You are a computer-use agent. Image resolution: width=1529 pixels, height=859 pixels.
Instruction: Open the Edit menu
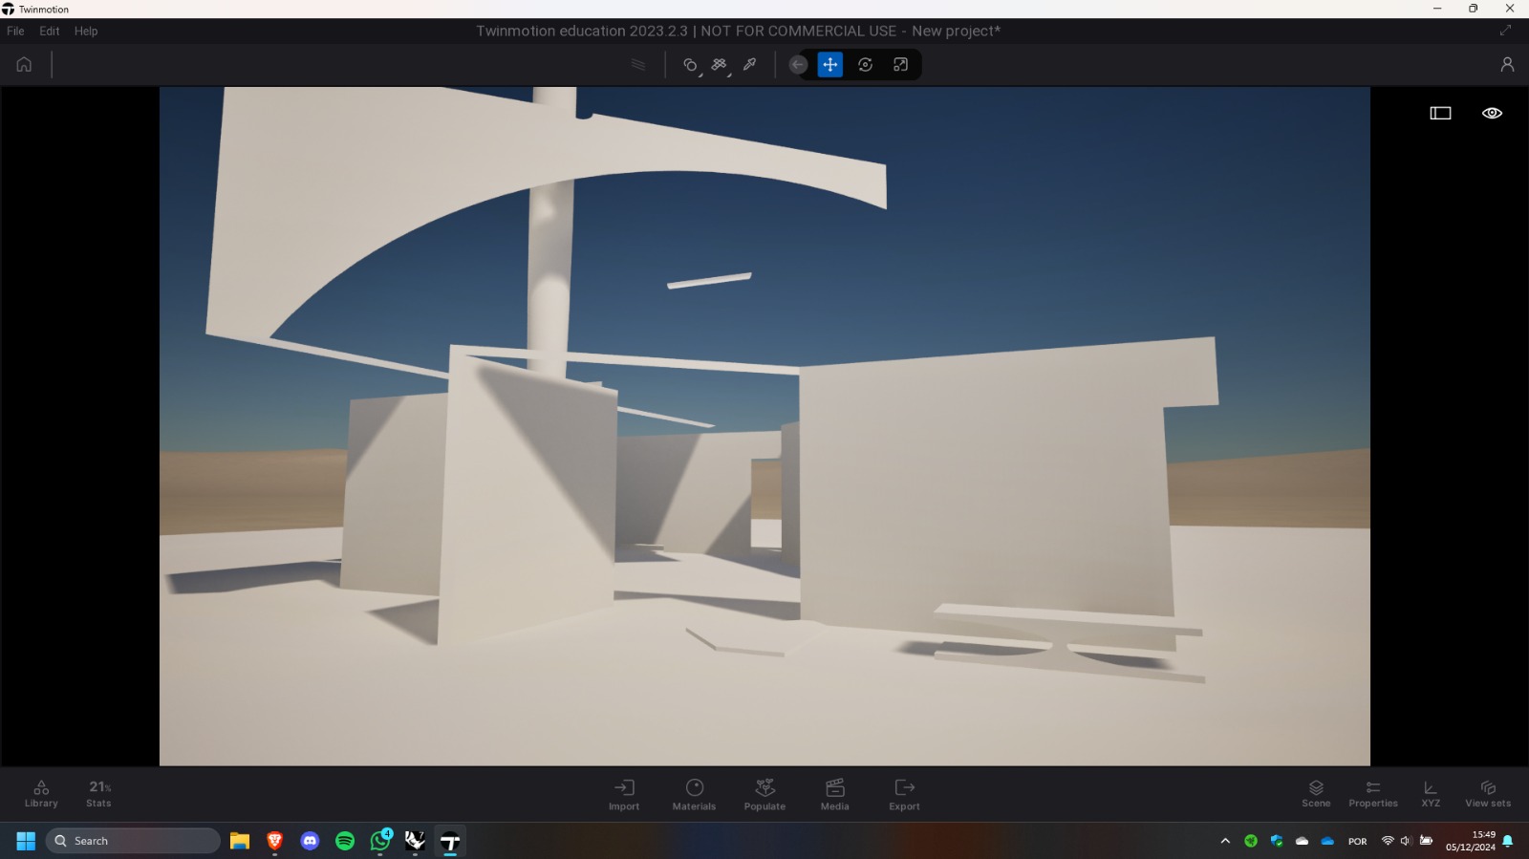pos(50,31)
